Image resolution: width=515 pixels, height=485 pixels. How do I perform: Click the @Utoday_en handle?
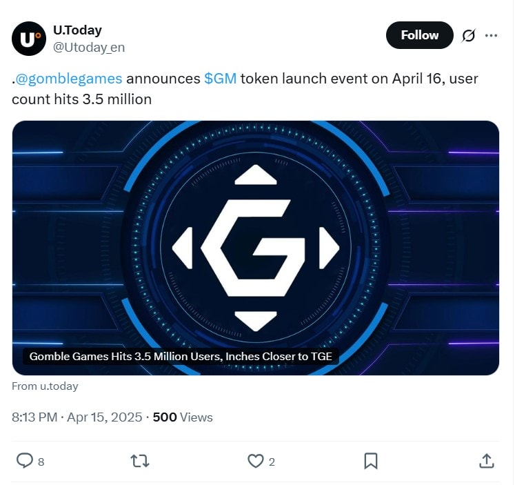[89, 48]
